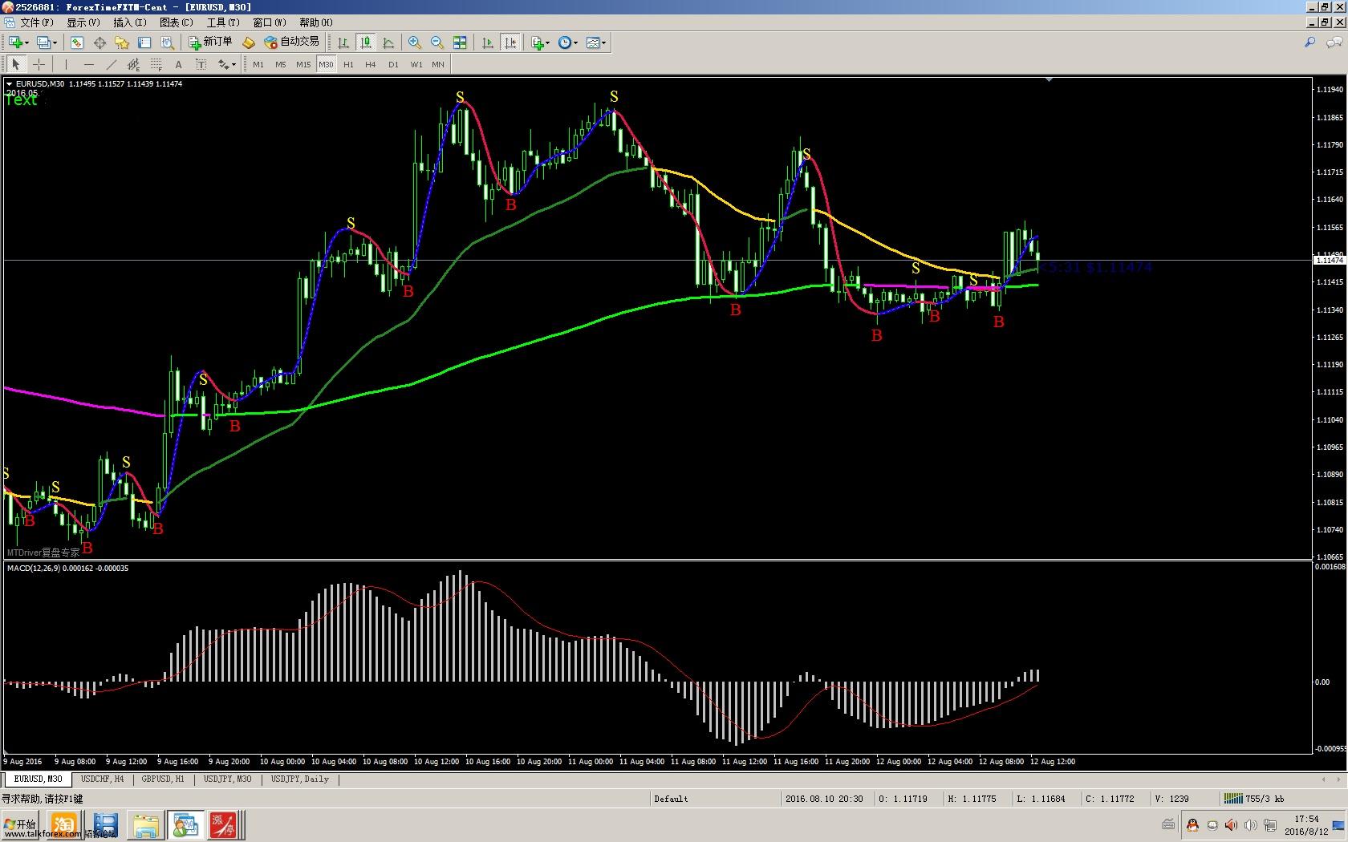Expand the Profiles dropdown arrow

[x=55, y=43]
